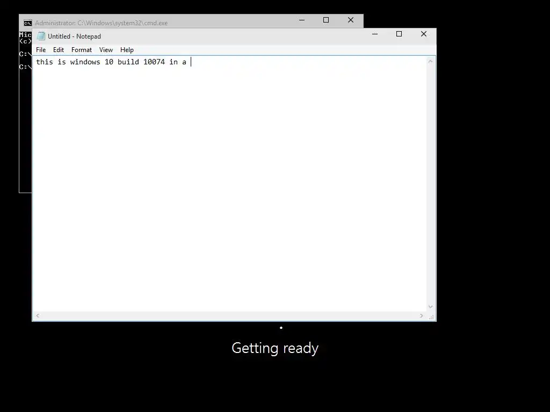
Task: Click the number "10074" in Notepad text
Action: tap(154, 62)
